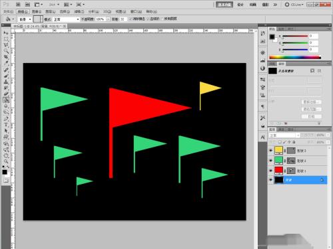Expand the zoom level dropdown in top bar
333x249 pixels.
point(54,5)
